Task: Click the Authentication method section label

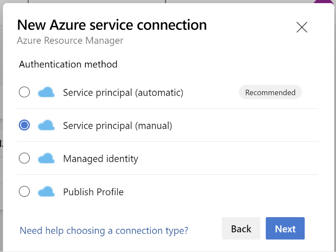Action: [68, 64]
